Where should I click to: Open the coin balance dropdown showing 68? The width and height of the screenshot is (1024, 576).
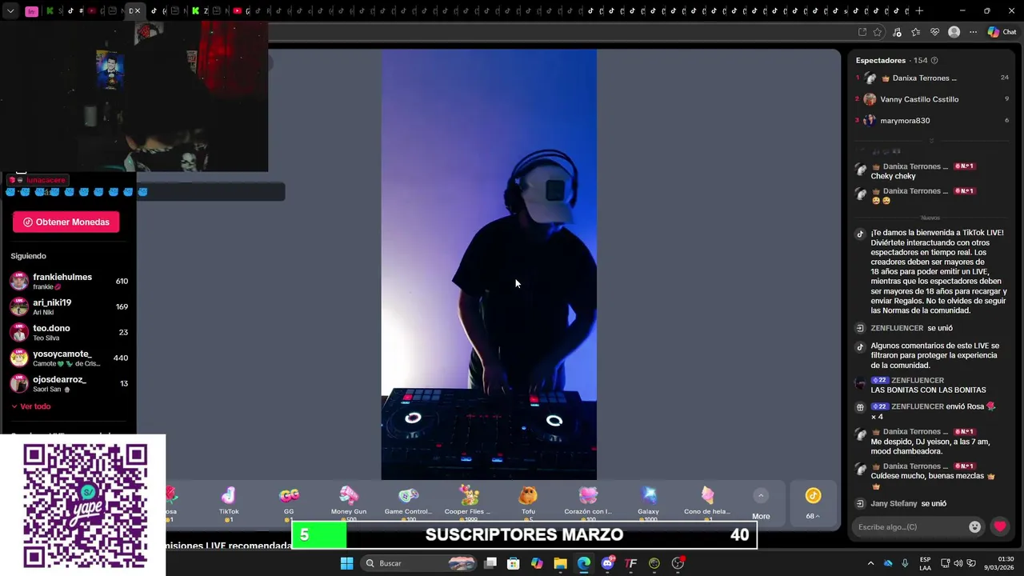coord(813,504)
